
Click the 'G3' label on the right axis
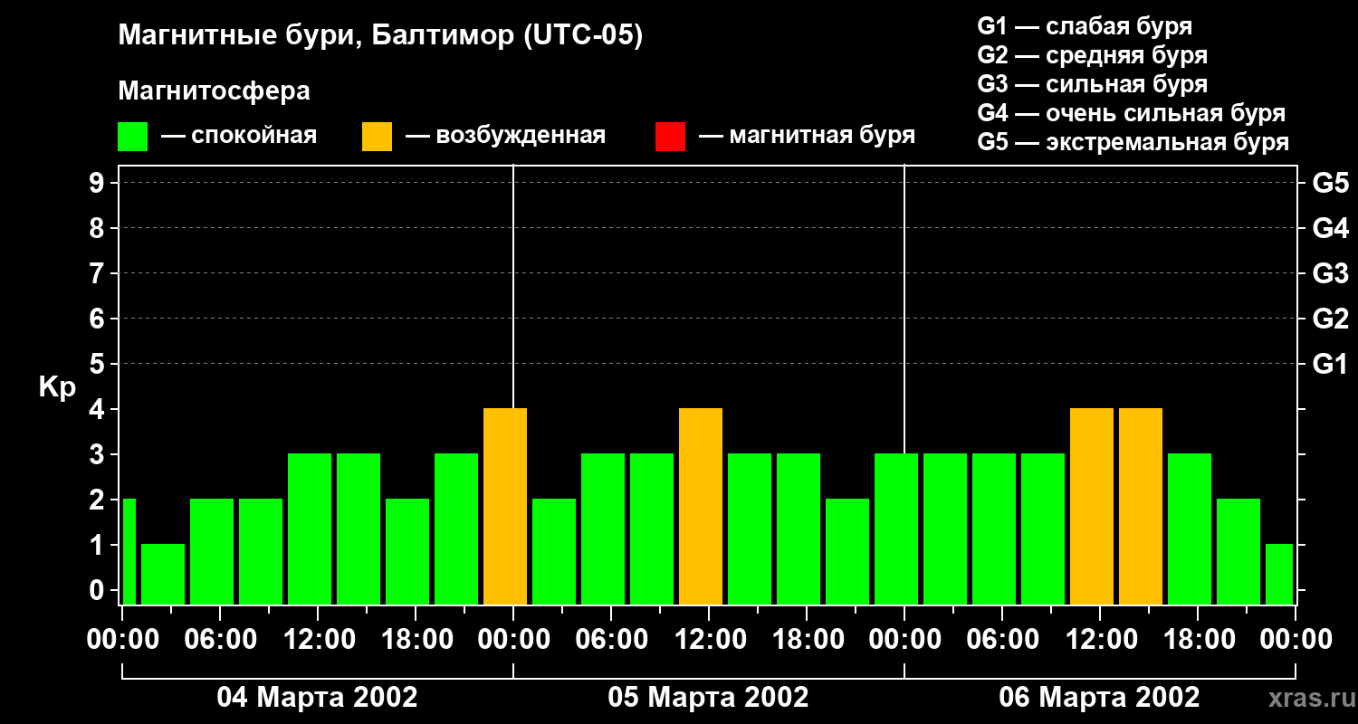[1330, 273]
